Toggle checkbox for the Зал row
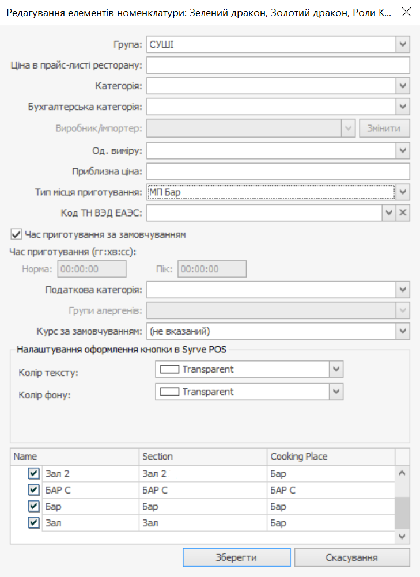 tap(33, 522)
